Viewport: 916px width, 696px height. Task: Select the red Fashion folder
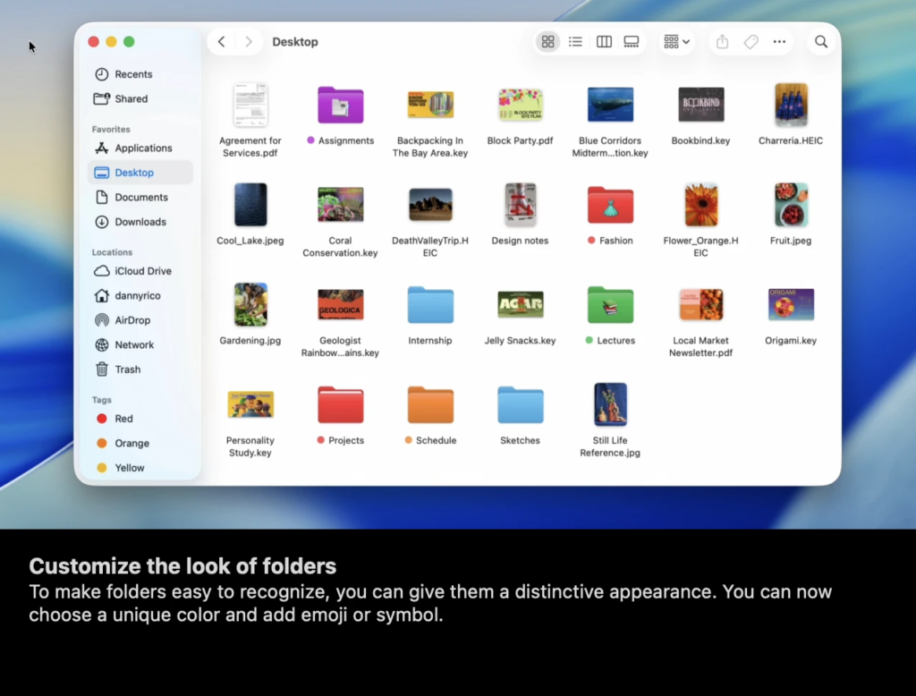click(610, 205)
